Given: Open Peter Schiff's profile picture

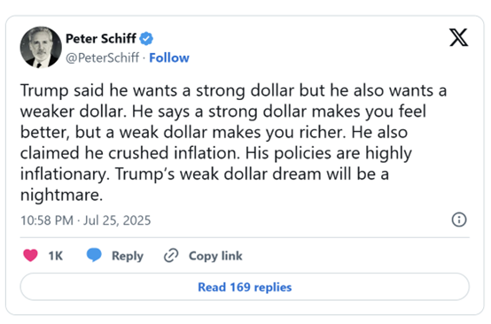Looking at the screenshot, I should click(x=41, y=47).
